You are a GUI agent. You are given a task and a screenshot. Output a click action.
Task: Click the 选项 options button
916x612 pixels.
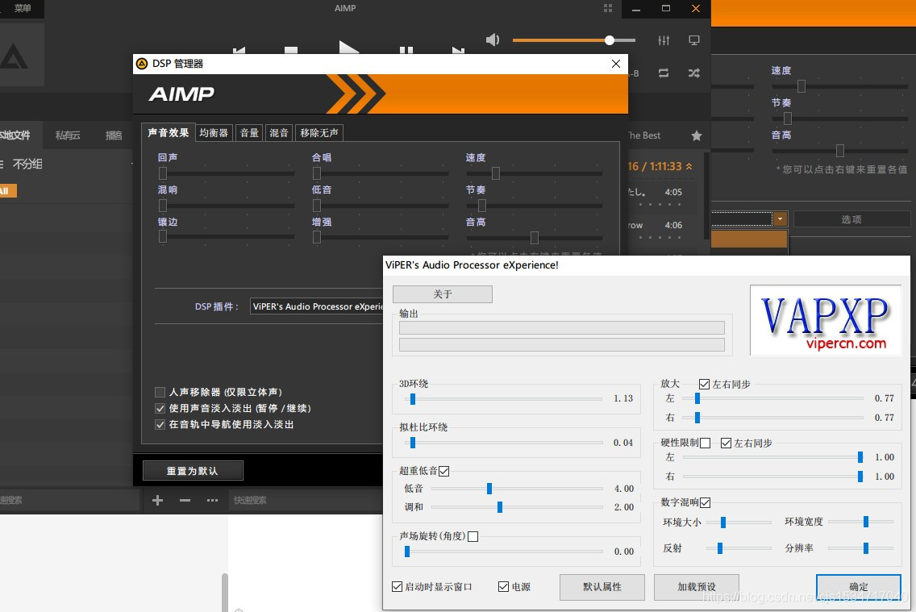point(851,219)
